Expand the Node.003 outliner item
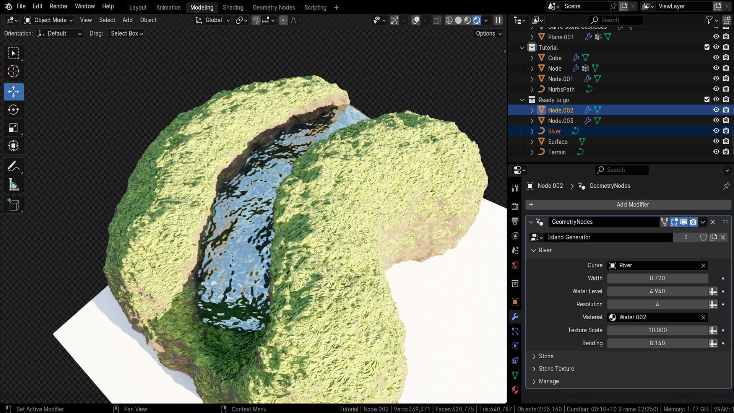 point(532,120)
